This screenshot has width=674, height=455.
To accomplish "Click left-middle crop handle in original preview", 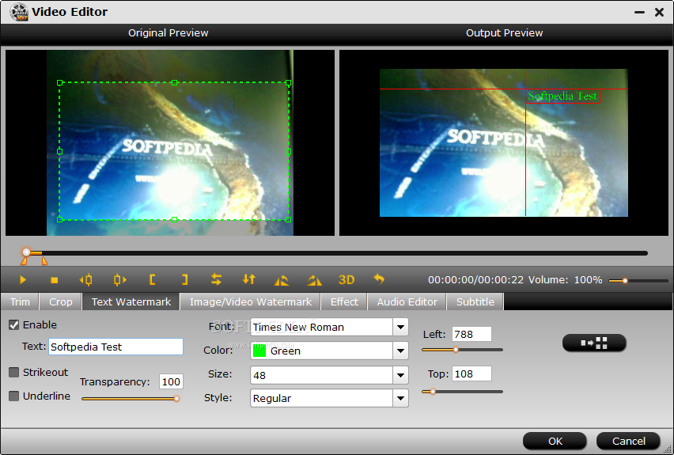I will point(60,151).
